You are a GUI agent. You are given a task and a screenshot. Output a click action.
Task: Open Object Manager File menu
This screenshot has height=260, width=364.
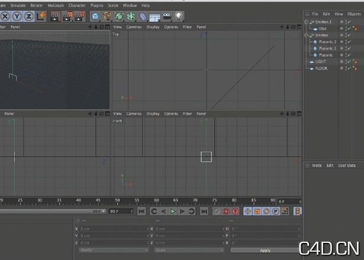point(315,14)
